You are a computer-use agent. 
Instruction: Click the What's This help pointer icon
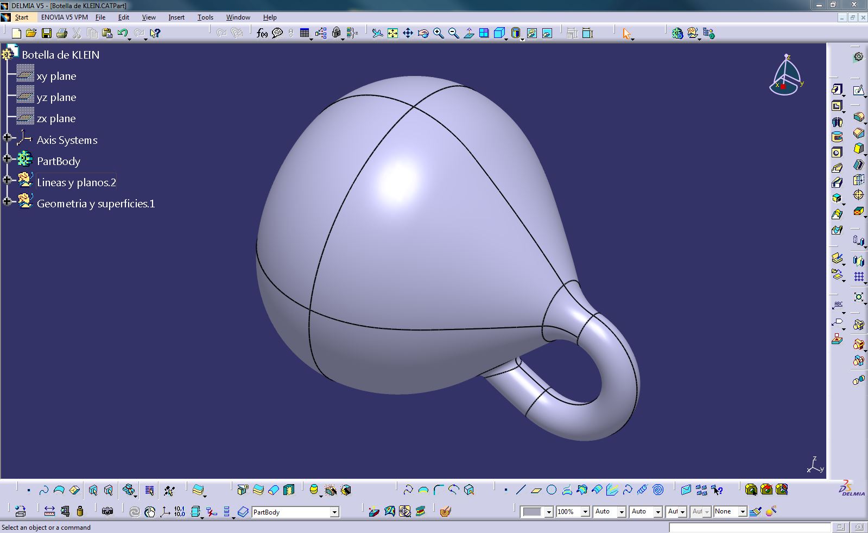(x=155, y=33)
